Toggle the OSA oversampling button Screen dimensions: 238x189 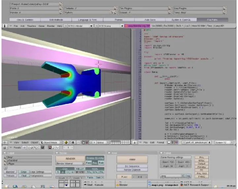(x=65, y=169)
